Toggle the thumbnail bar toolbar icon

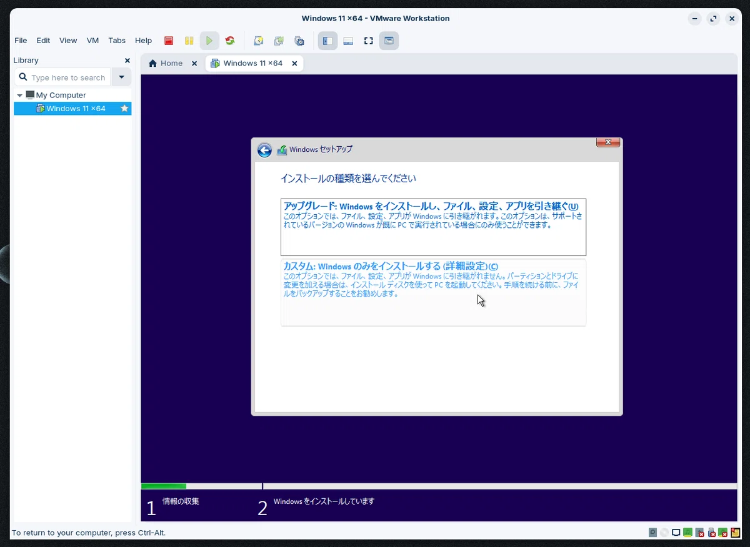tap(348, 41)
